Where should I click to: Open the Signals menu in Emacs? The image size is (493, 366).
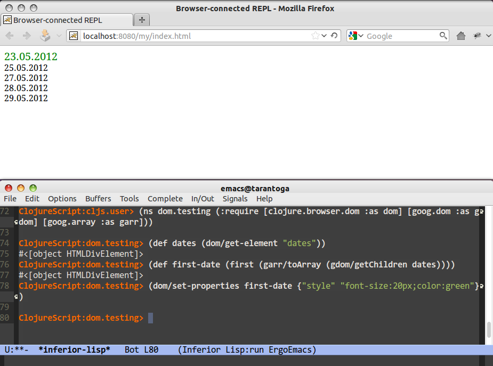[x=235, y=199]
